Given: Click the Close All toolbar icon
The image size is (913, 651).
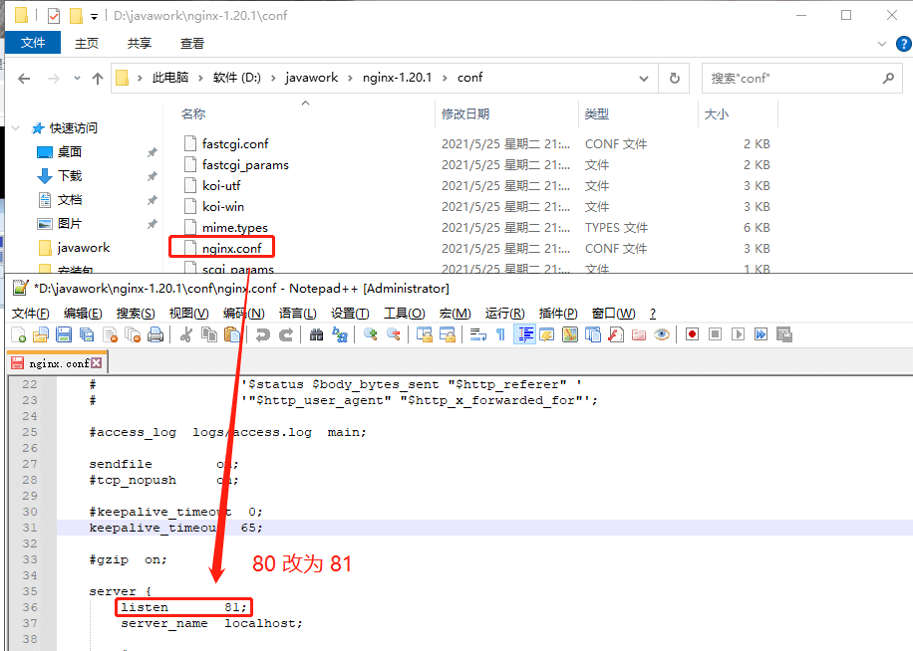Looking at the screenshot, I should tap(133, 334).
